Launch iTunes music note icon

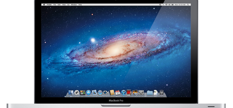pos(123,93)
